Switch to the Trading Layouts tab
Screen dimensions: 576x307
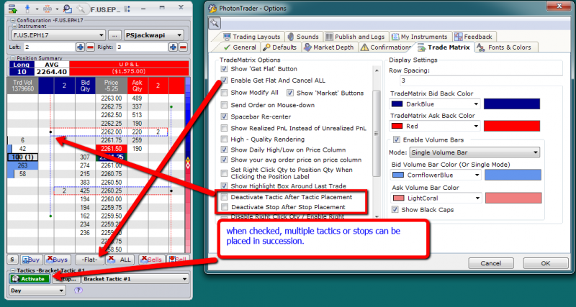coord(252,37)
